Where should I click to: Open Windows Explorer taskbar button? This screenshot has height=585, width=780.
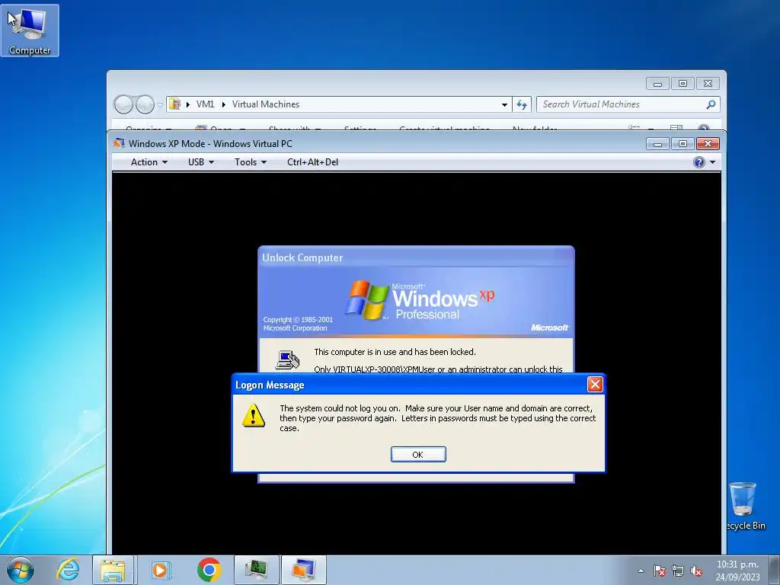click(113, 570)
